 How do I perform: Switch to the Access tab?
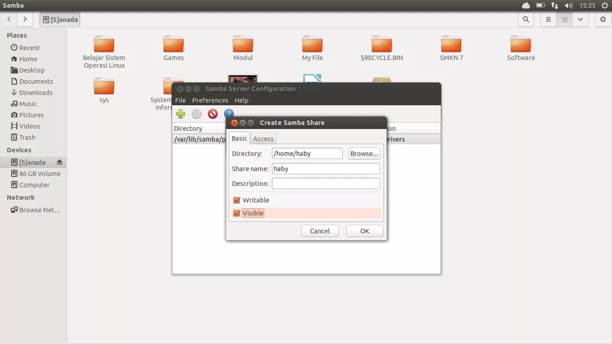[x=263, y=139]
